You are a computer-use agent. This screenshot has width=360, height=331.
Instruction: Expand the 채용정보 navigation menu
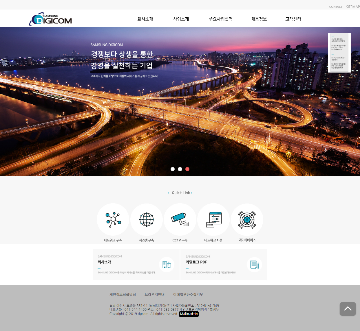click(259, 19)
